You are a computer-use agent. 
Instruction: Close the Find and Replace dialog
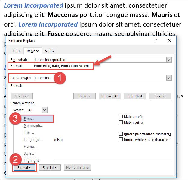coord(169,40)
